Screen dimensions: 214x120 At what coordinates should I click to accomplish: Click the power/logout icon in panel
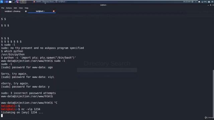(213, 2)
